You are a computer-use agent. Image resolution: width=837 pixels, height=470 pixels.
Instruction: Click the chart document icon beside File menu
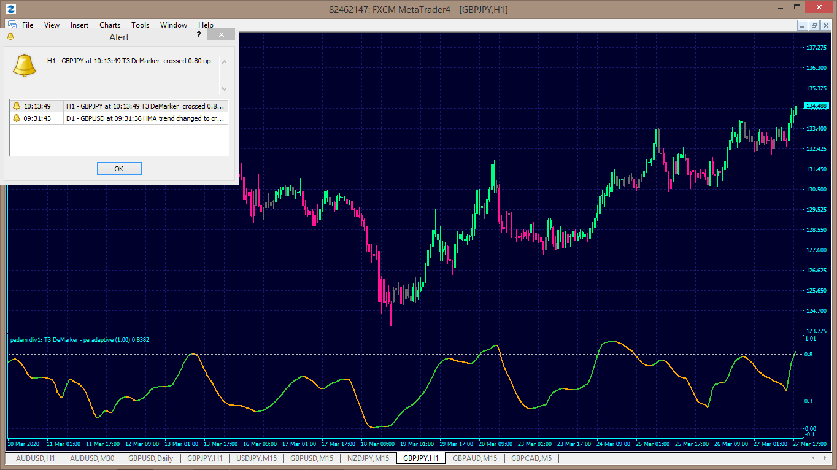click(x=12, y=25)
